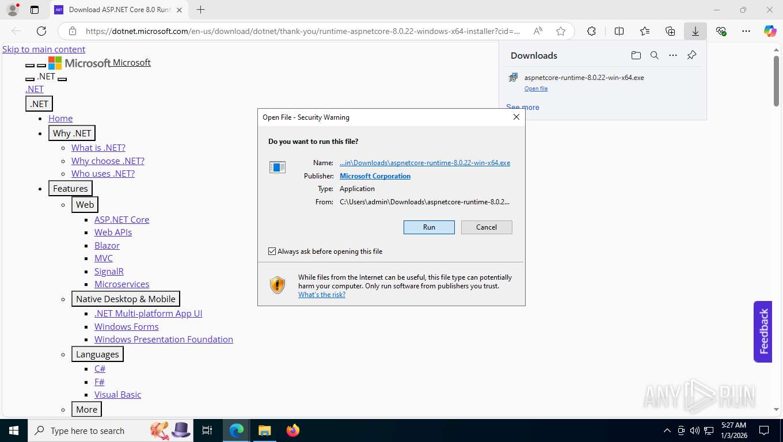Toggle the split screen icon
Image resolution: width=783 pixels, height=442 pixels.
619,31
